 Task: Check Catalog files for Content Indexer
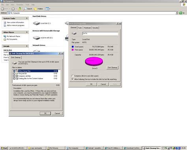coord(14,78)
